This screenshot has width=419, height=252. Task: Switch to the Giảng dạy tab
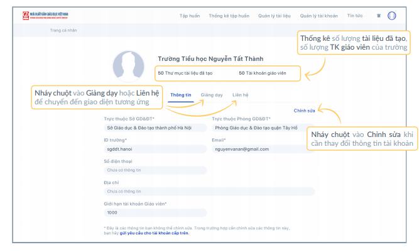[212, 95]
